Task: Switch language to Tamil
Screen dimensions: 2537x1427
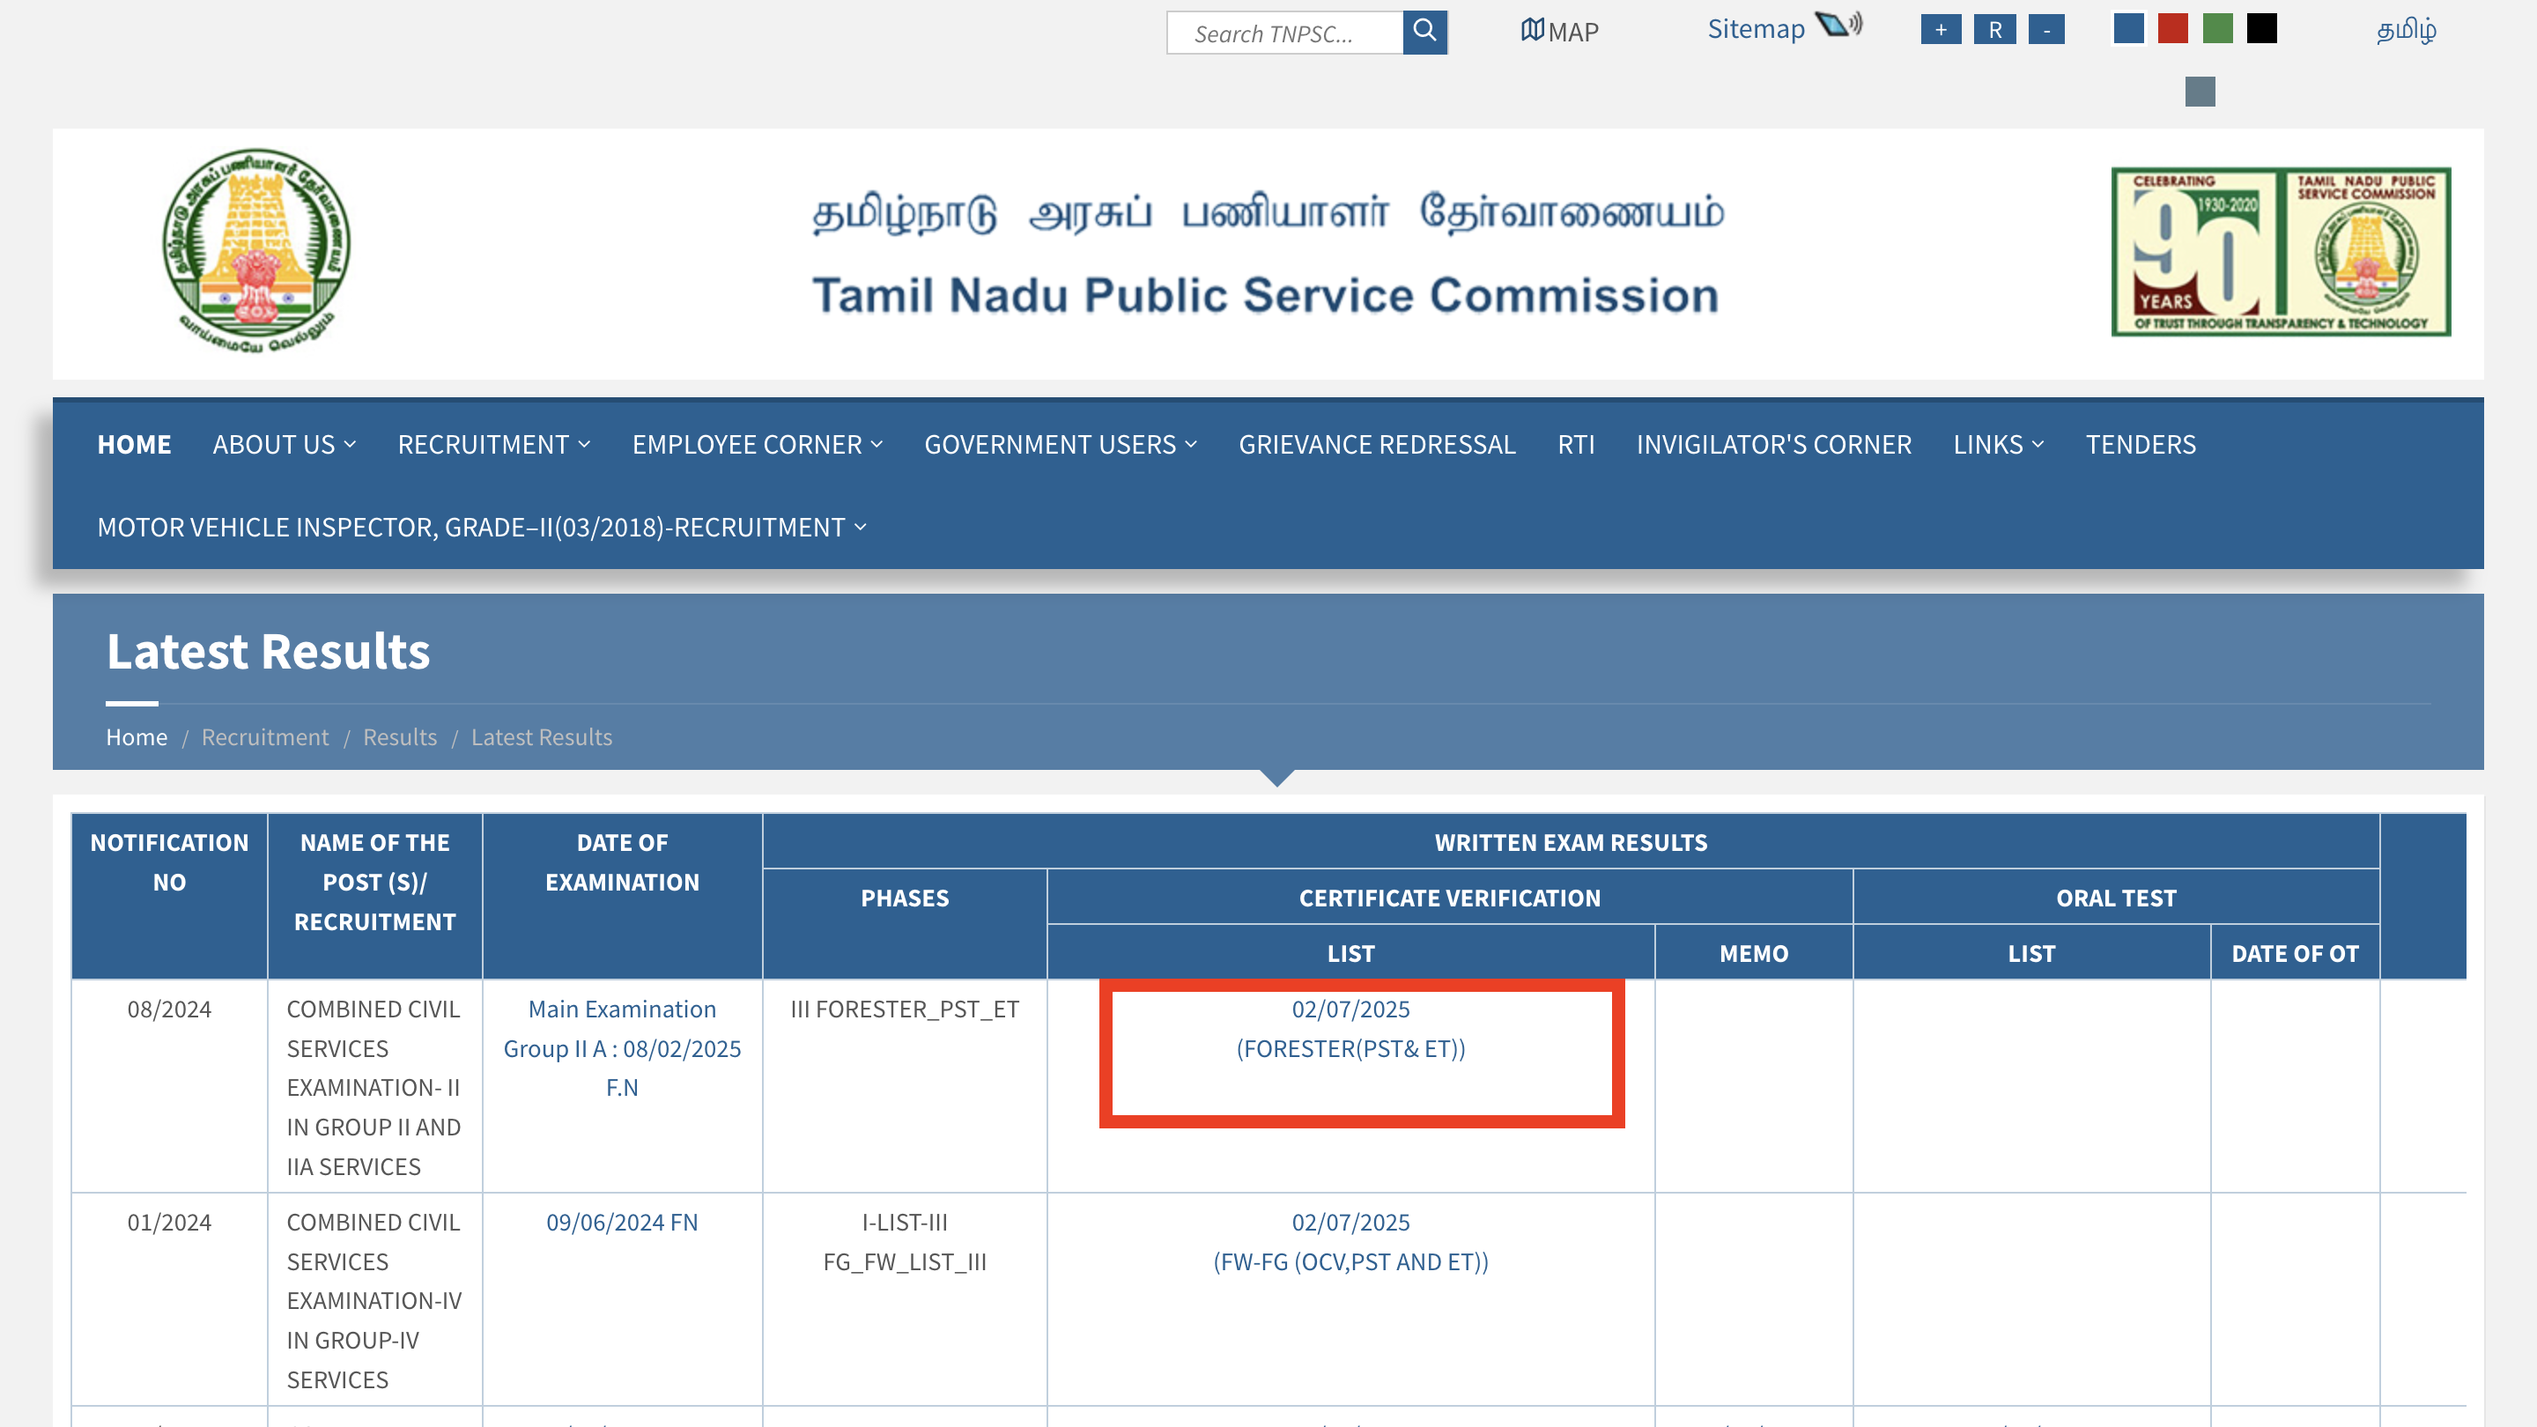Action: [2406, 30]
